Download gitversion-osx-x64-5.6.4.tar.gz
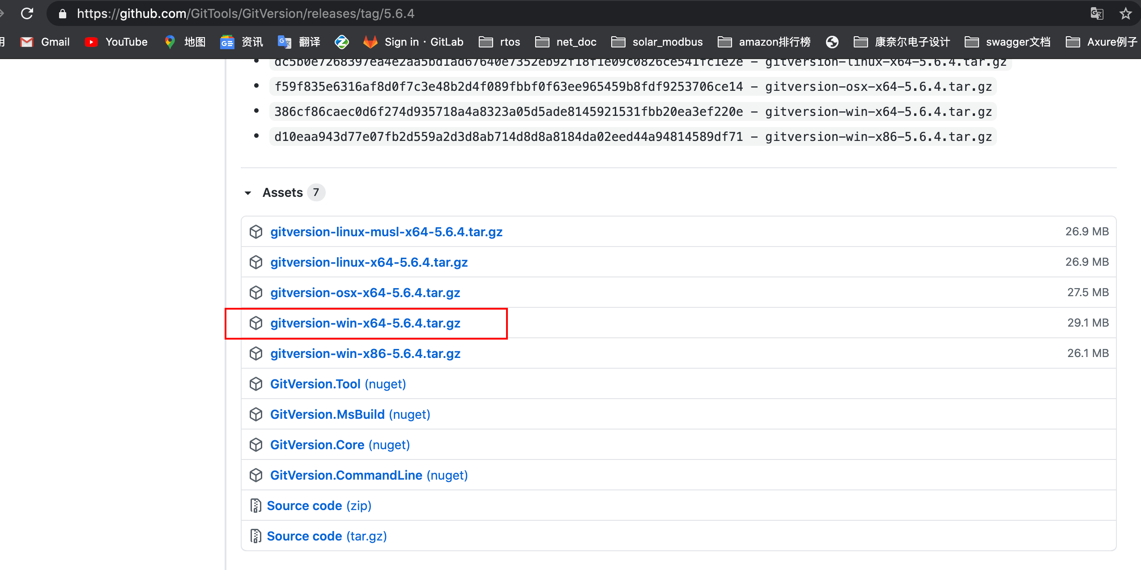 click(x=365, y=293)
